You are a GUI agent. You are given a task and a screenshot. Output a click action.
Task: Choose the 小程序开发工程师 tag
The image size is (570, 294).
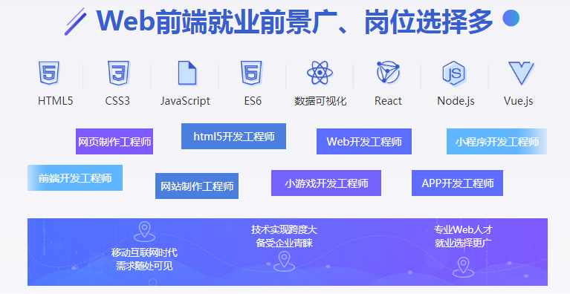(x=496, y=142)
